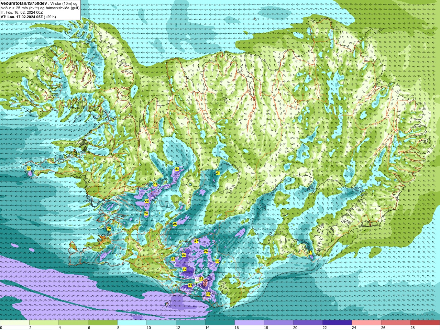Select the yellow gust label 33
The height and width of the screenshot is (330, 440).
click(x=190, y=285)
